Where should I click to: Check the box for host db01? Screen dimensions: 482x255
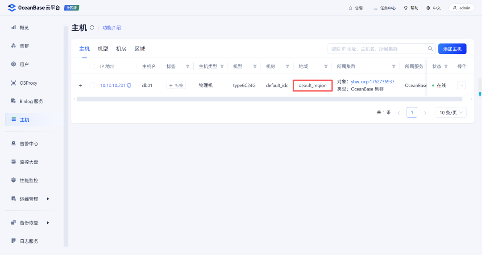point(92,86)
